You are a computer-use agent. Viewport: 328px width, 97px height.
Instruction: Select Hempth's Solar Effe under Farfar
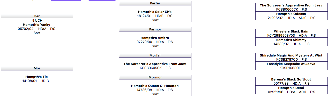tap(155, 12)
